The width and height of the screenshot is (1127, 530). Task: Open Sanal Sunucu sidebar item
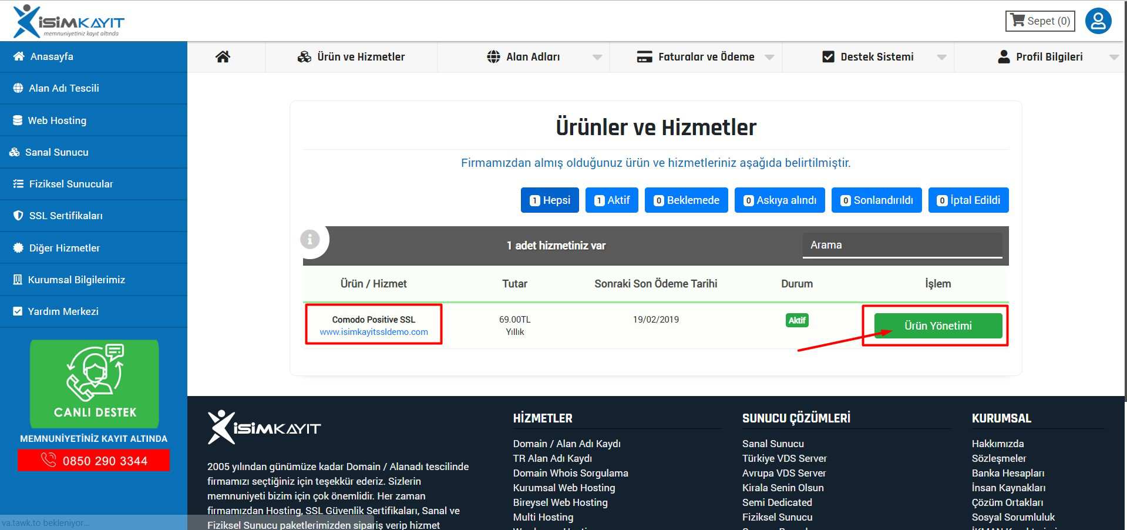[93, 152]
